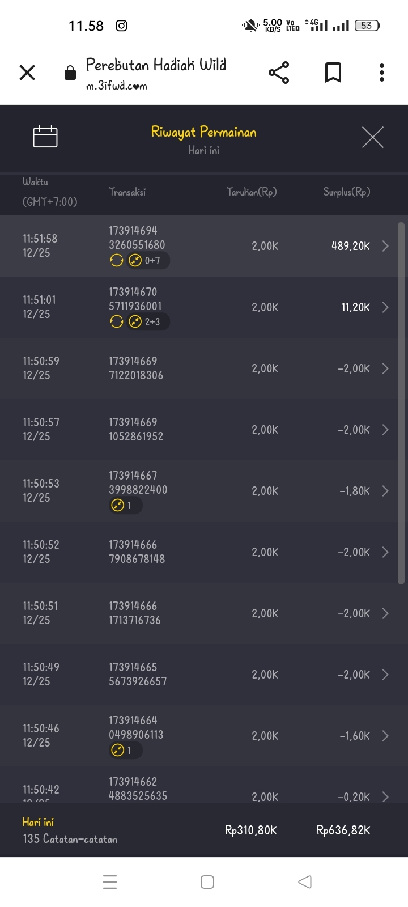The width and height of the screenshot is (408, 907).
Task: Click the history list scrollbar
Action: (x=401, y=402)
